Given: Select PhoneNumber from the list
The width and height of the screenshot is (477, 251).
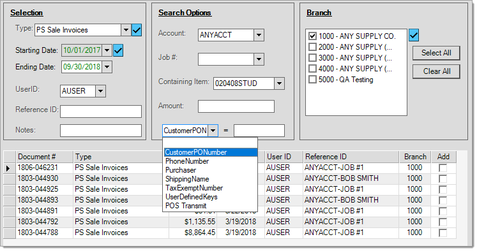Looking at the screenshot, I should (210, 161).
